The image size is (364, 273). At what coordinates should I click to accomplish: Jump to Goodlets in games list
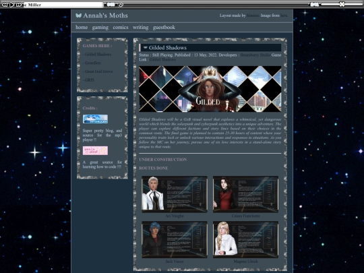[92, 63]
